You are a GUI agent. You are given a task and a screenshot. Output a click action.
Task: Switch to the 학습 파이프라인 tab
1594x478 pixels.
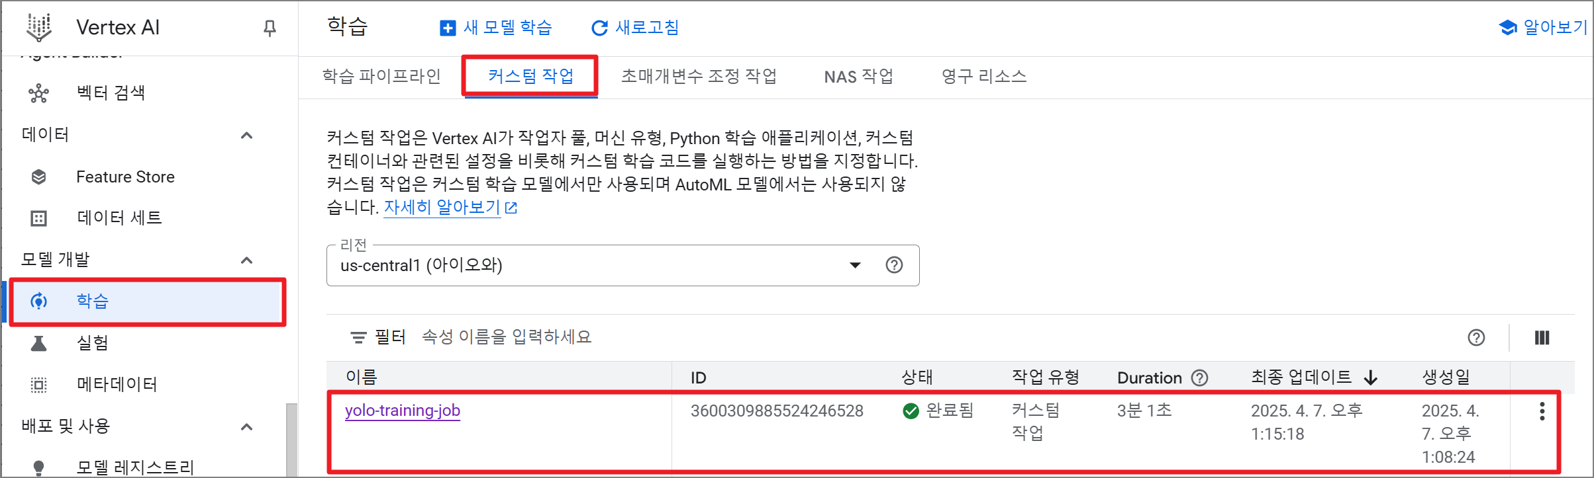coord(381,76)
